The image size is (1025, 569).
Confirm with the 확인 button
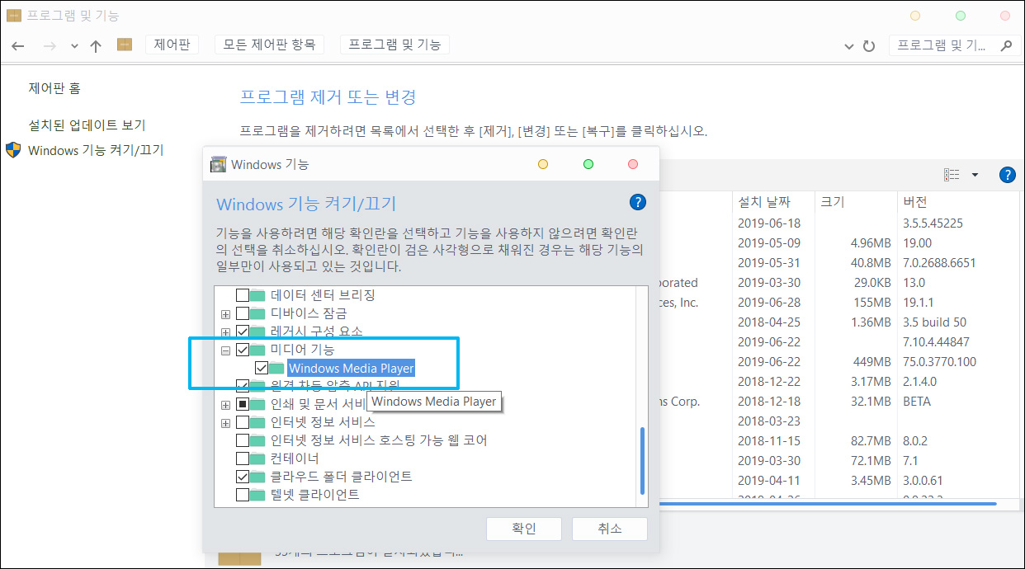(x=524, y=529)
